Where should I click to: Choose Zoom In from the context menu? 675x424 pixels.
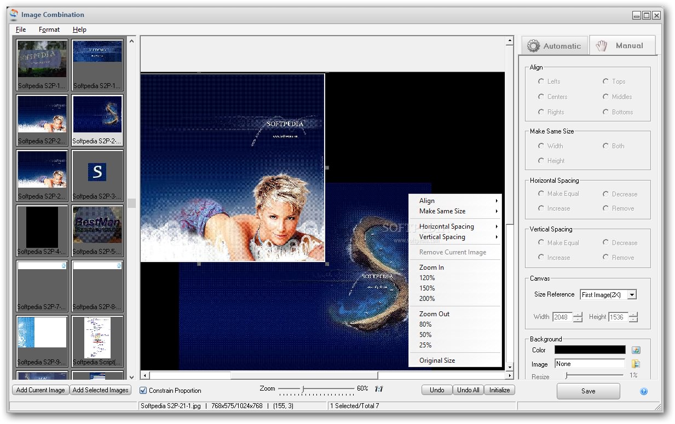click(455, 268)
